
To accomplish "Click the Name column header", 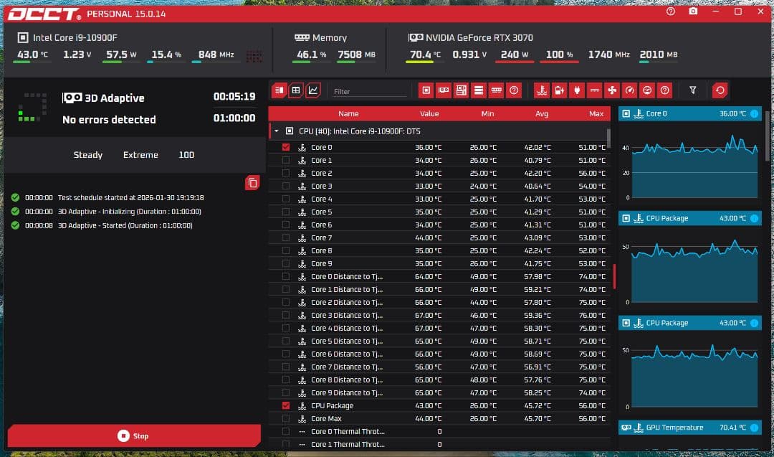I will click(348, 113).
